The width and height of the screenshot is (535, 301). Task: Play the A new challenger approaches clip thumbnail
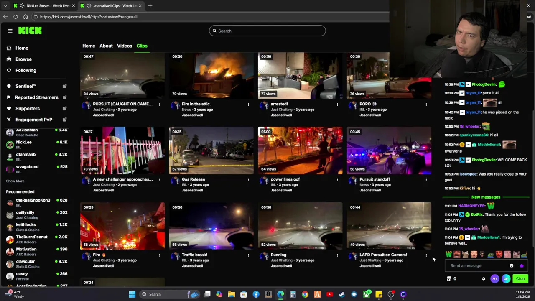[x=122, y=150]
